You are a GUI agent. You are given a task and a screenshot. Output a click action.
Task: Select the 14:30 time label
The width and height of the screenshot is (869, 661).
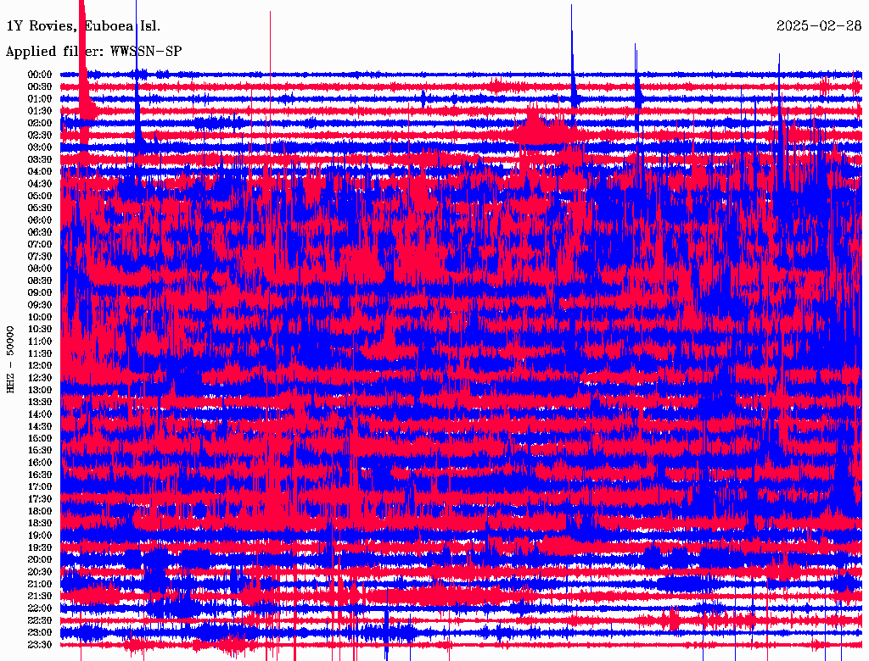(40, 427)
